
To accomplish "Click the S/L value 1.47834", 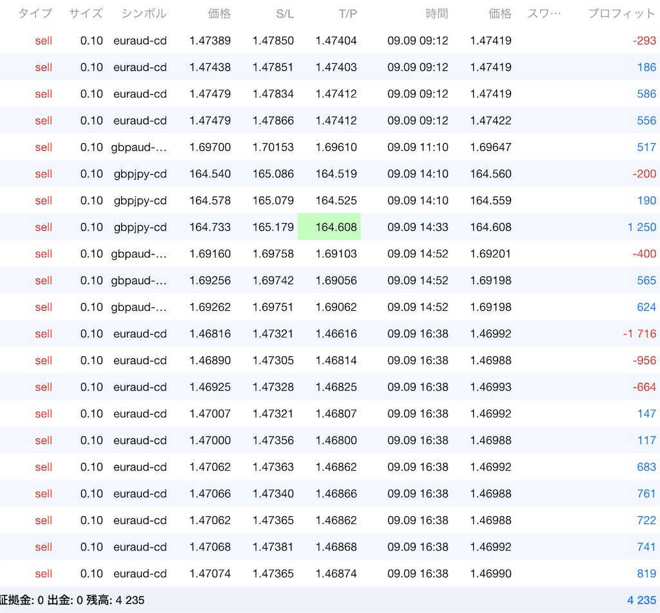I will (x=273, y=93).
